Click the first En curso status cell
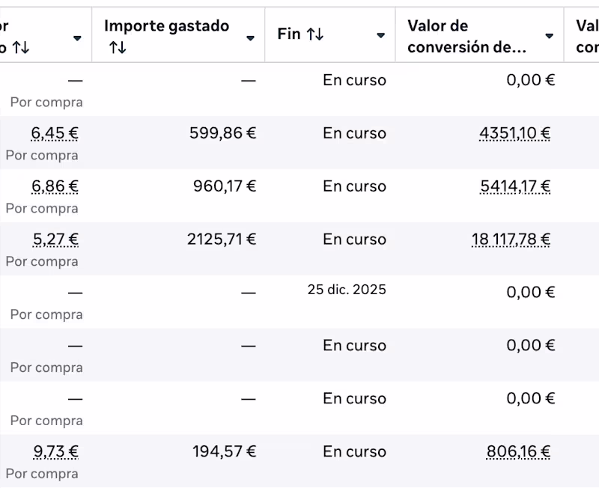The width and height of the screenshot is (599, 488). [x=356, y=79]
